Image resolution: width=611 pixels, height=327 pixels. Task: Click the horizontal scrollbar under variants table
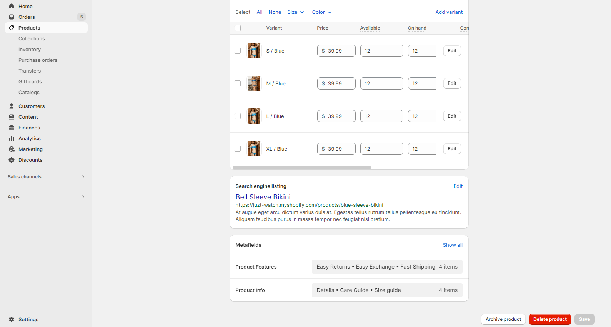[302, 168]
